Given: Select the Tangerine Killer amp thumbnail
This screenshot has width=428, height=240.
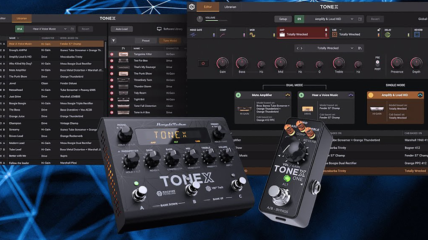Looking at the screenshot, I should coord(123,54).
